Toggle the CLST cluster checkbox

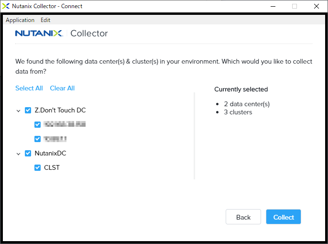[37, 167]
